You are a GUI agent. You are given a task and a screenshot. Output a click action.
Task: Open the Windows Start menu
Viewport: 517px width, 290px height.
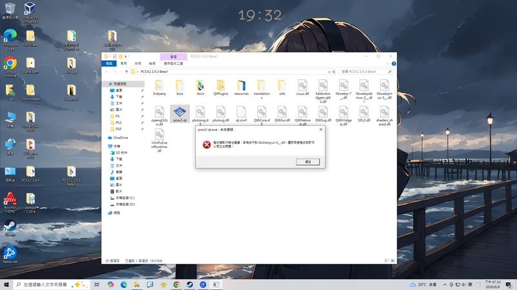pos(6,285)
